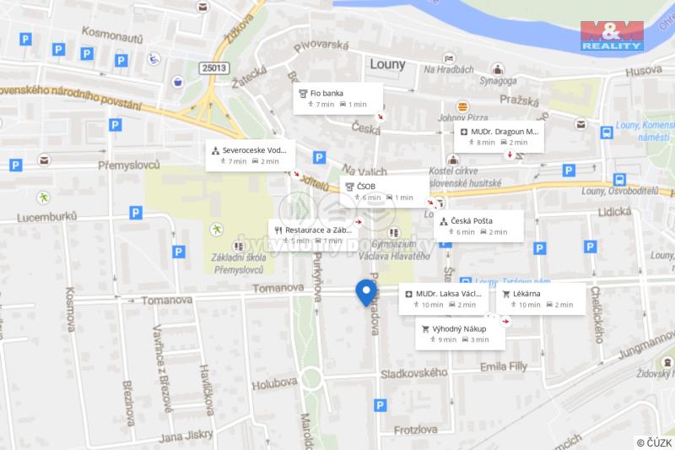The width and height of the screenshot is (675, 450).
Task: Click the 25013 road number badge
Action: click(214, 68)
